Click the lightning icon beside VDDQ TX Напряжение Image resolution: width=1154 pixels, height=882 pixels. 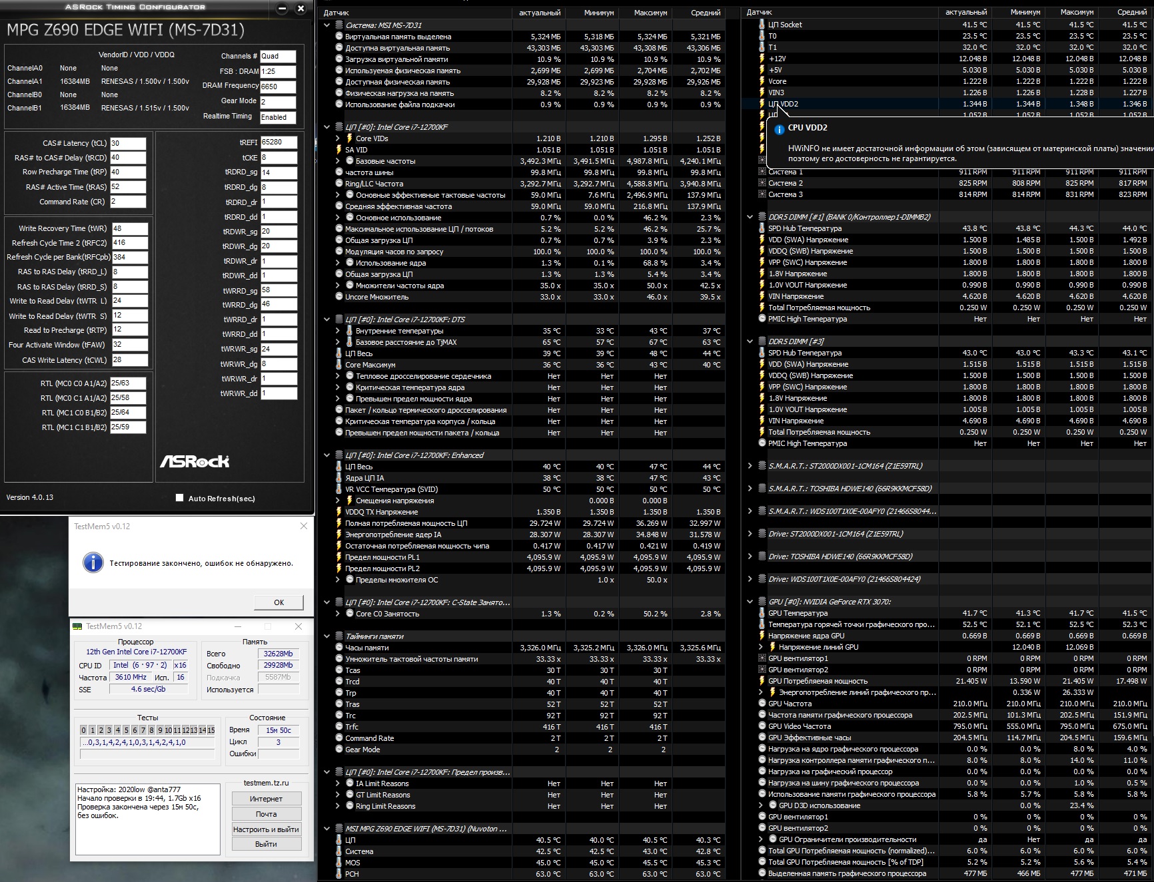pyautogui.click(x=338, y=512)
